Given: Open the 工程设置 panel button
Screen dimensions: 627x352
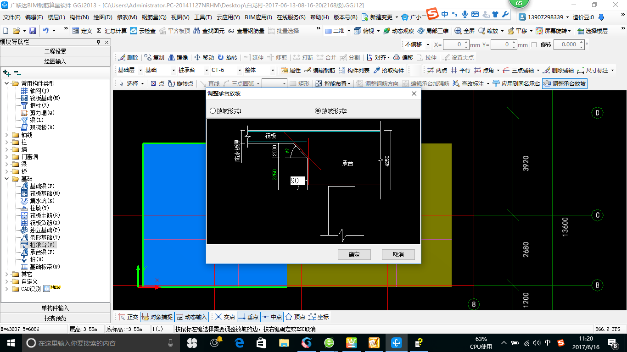Looking at the screenshot, I should (55, 51).
